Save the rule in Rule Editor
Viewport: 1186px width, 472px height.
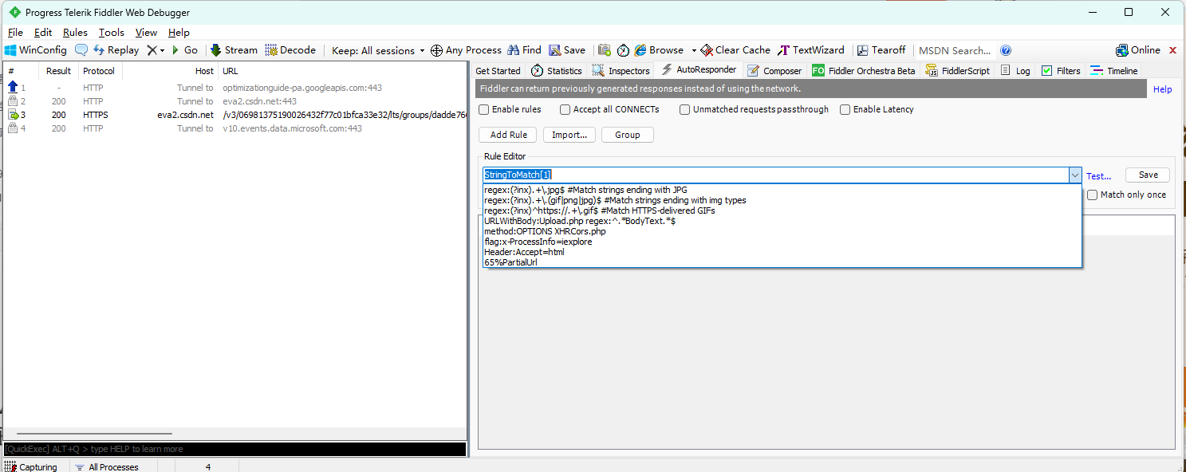coord(1148,175)
